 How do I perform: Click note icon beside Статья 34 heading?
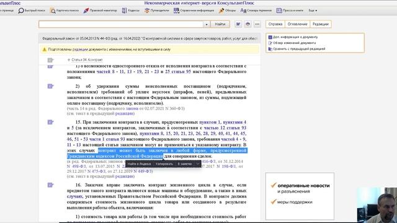tap(50, 60)
